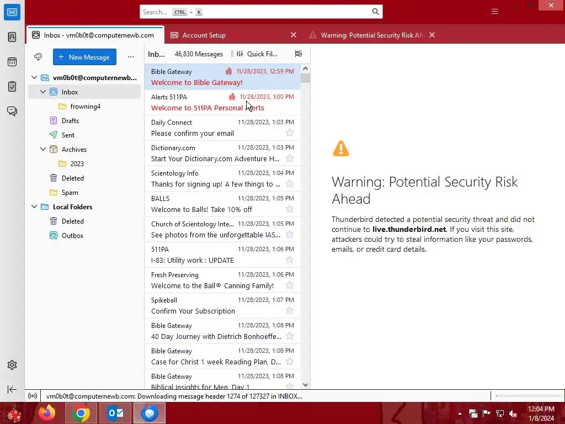Image resolution: width=565 pixels, height=424 pixels.
Task: Star the 511PA I-83 message
Action: click(289, 260)
